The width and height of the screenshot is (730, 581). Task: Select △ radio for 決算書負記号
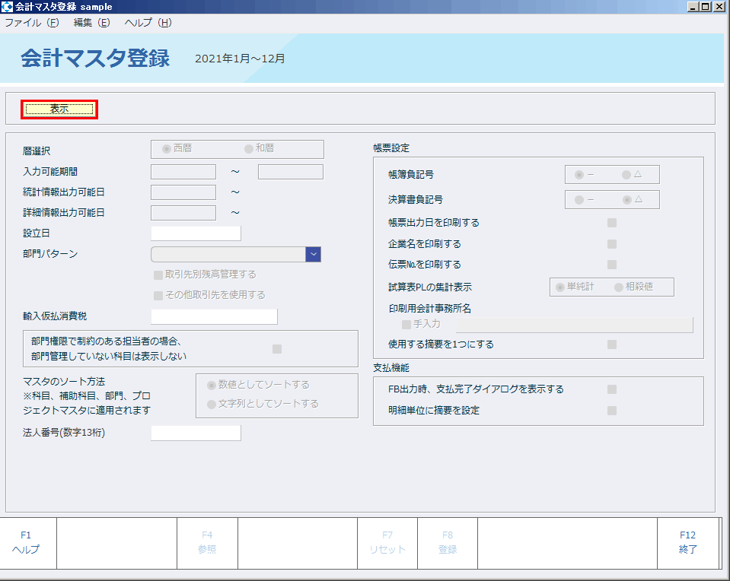tap(627, 200)
